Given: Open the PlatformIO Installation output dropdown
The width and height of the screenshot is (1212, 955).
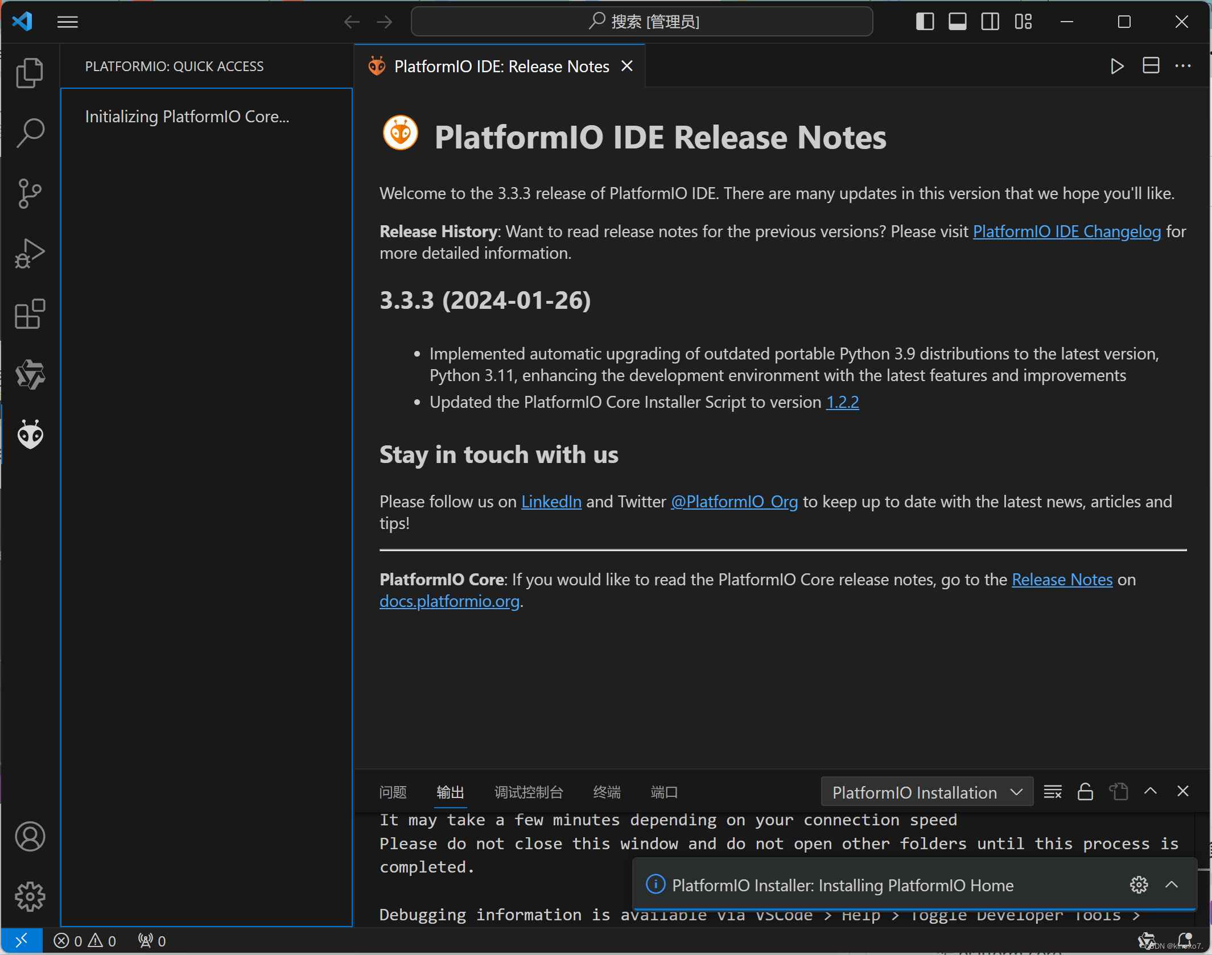Looking at the screenshot, I should tap(927, 792).
